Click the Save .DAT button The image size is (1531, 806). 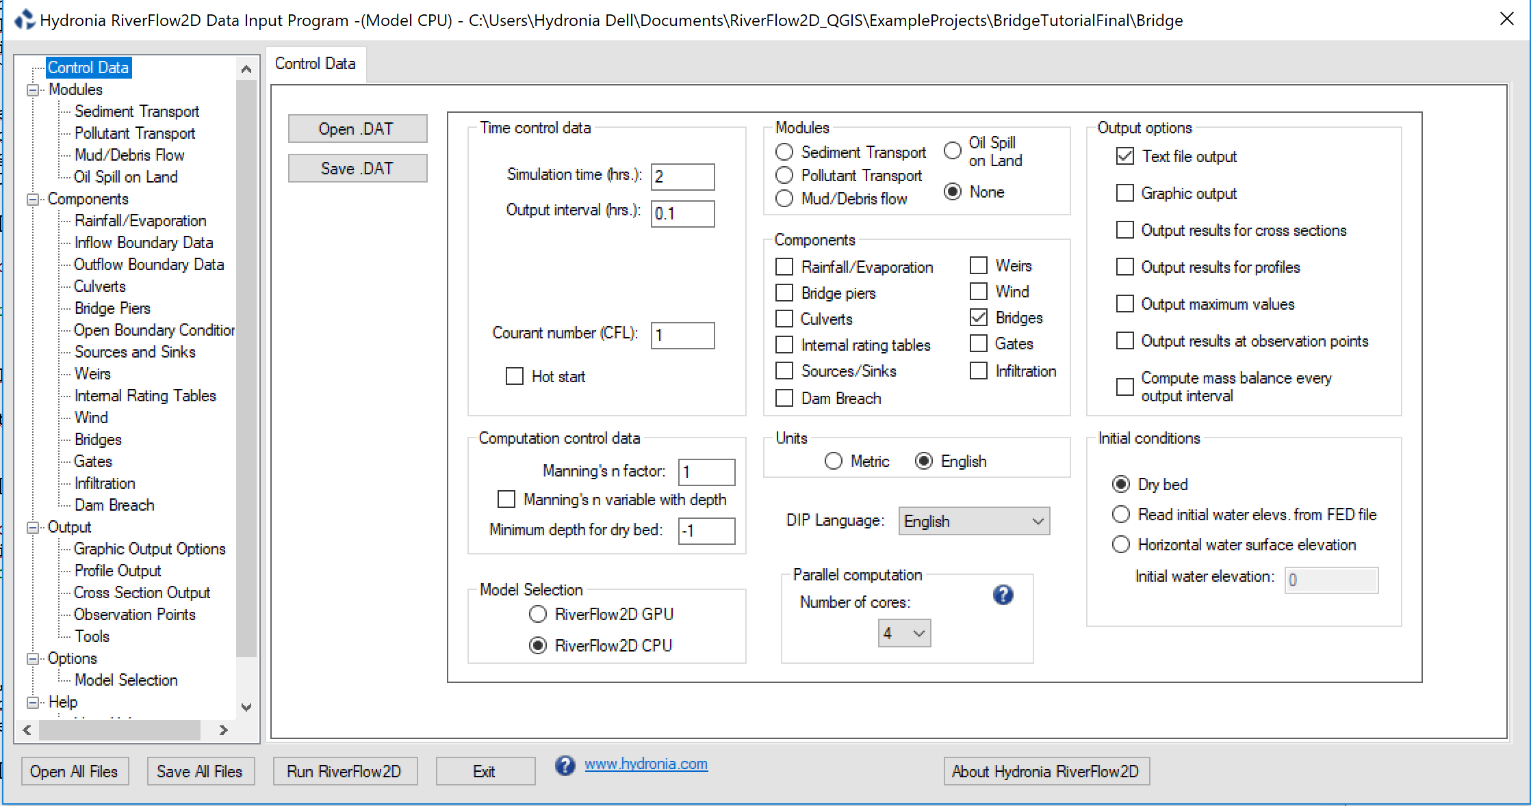click(x=357, y=168)
